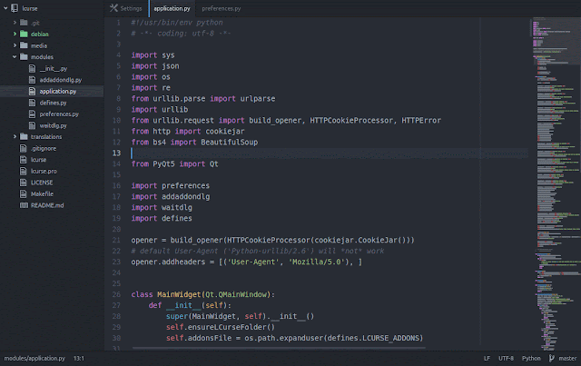Open addaddondlg.py in the file tree
The image size is (581, 366).
[61, 80]
